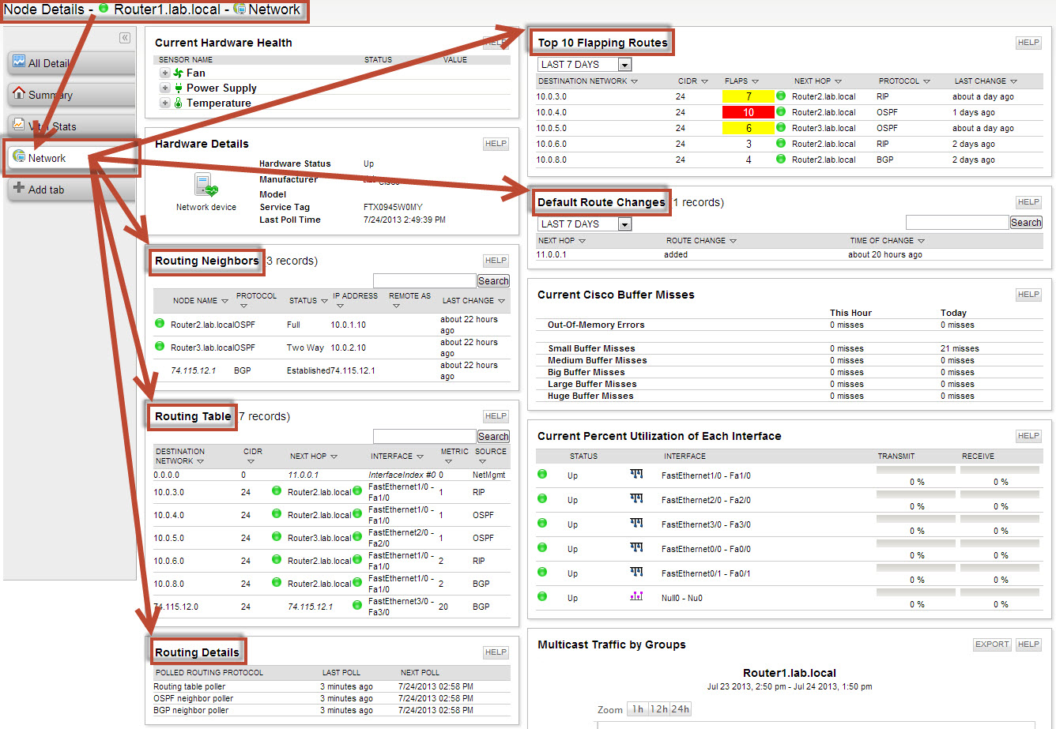Click the plus icon on Add tab
The image size is (1056, 729).
pos(19,189)
